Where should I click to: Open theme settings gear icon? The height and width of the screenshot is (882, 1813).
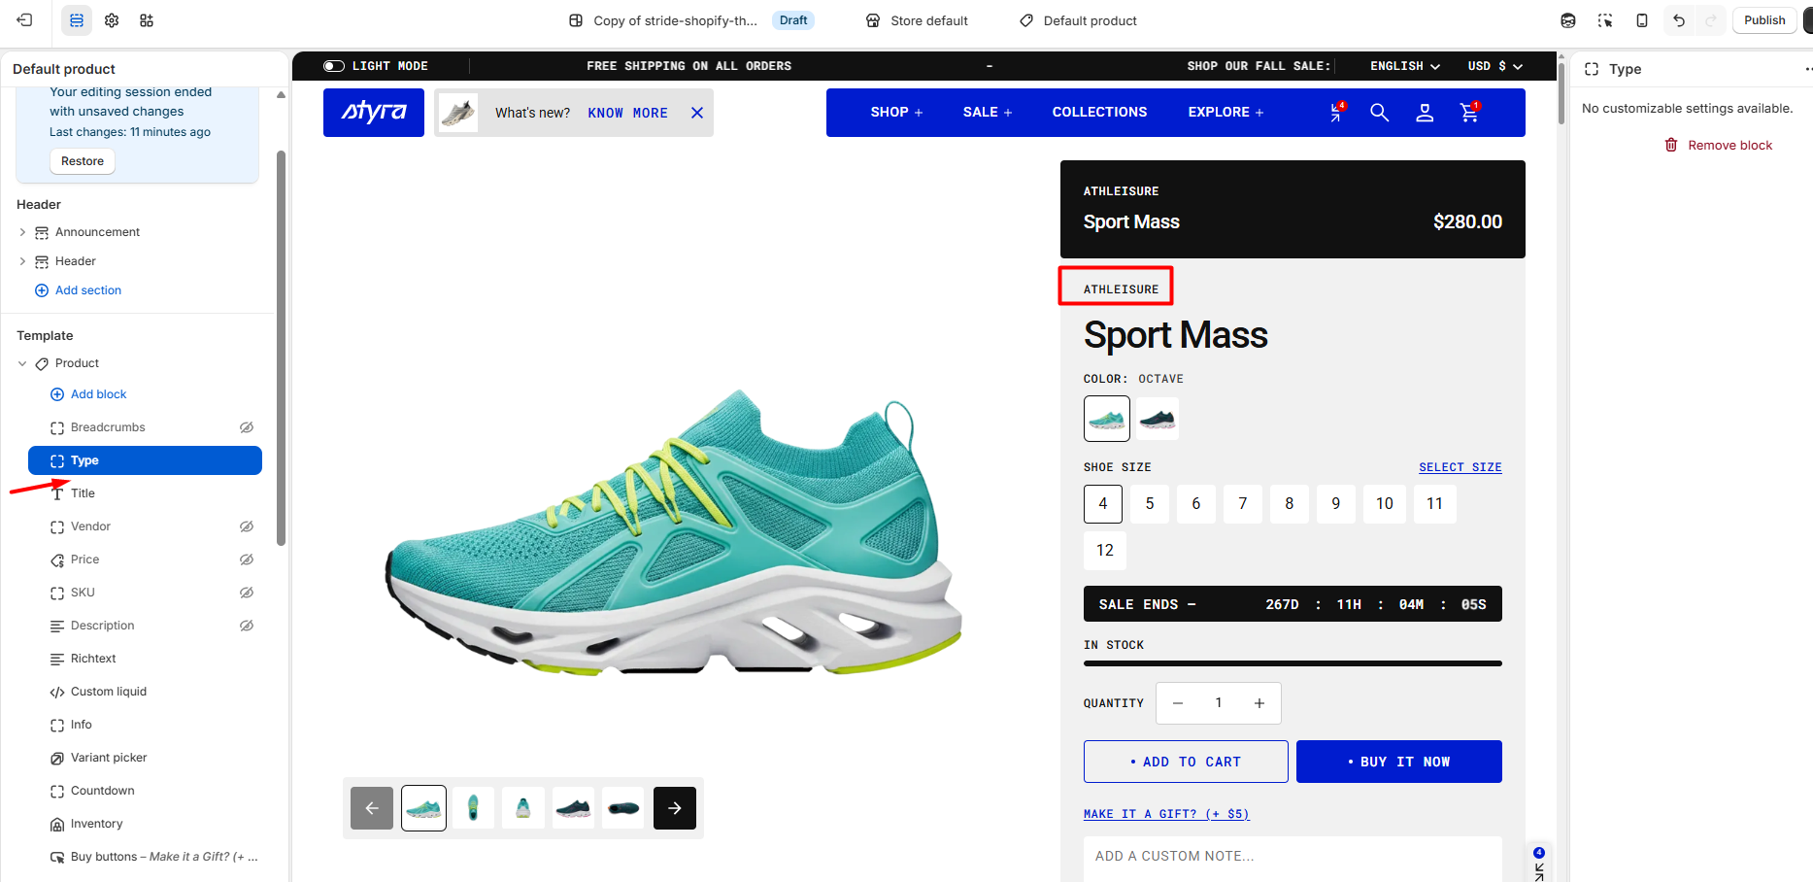click(112, 20)
